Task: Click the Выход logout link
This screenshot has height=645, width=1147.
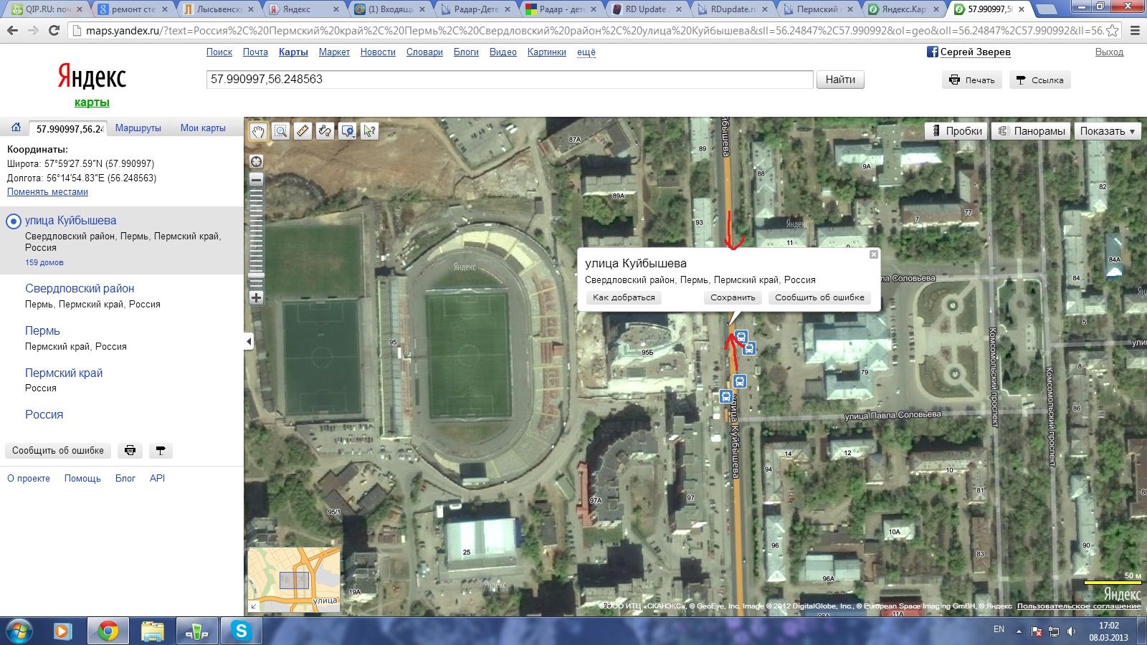Action: [1109, 52]
